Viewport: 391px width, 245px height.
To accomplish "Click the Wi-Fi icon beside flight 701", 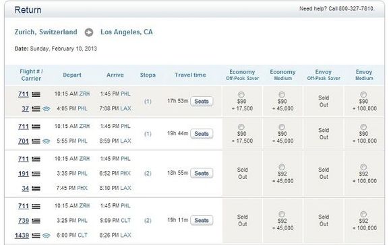I will pos(47,141).
